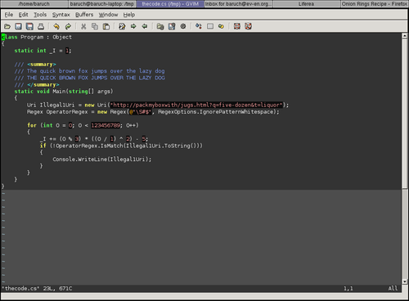This screenshot has width=409, height=301.
Task: Redo the last undone change
Action: coord(68,26)
